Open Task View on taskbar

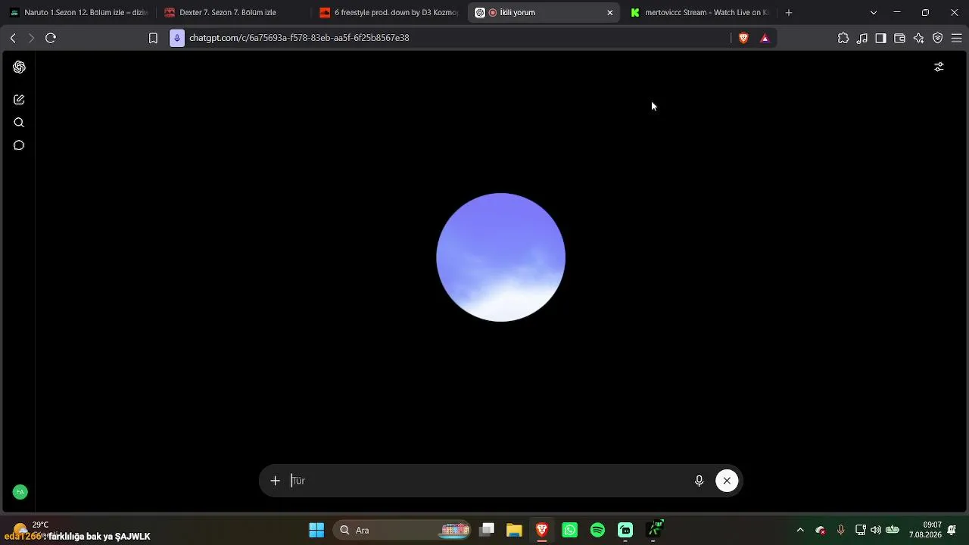487,530
